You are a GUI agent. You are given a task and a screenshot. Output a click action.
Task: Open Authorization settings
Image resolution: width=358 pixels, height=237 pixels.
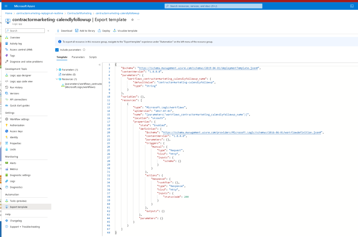(17, 125)
